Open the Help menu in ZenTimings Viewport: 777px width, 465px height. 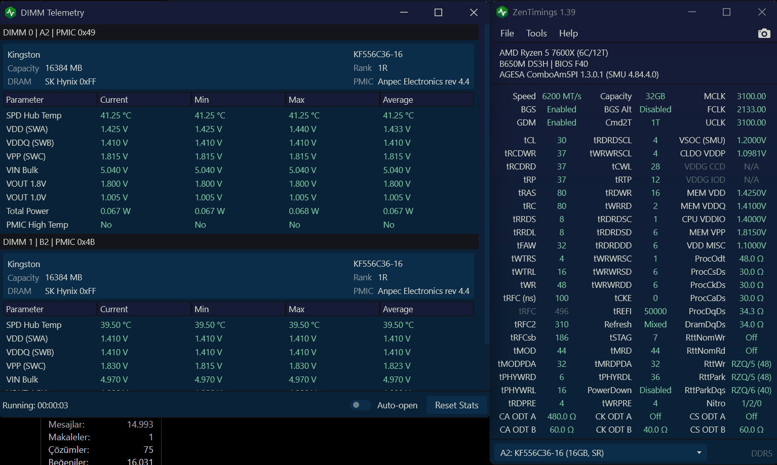(x=568, y=33)
